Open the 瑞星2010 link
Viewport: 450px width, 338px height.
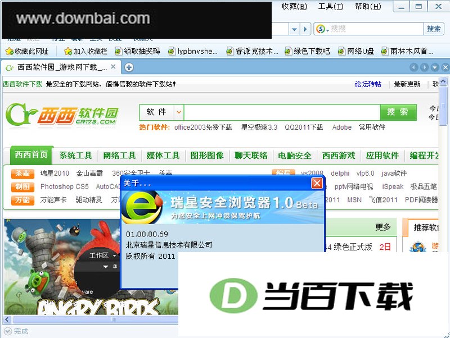tap(55, 173)
